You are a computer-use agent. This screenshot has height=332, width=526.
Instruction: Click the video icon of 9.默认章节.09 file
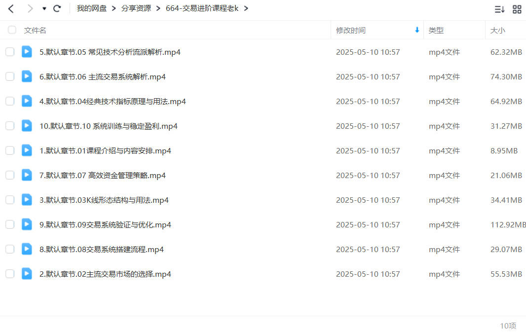coord(27,224)
